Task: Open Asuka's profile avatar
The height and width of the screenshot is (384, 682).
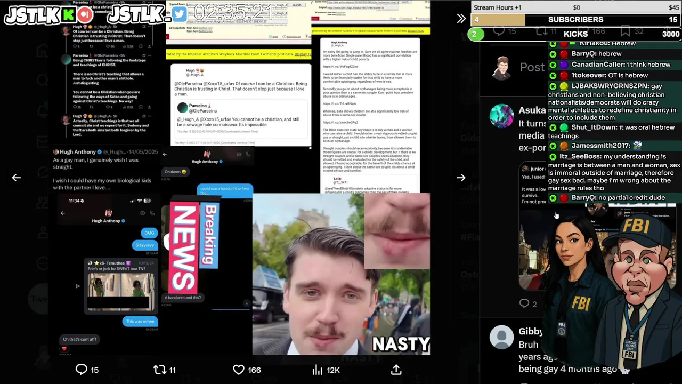Action: pos(501,116)
